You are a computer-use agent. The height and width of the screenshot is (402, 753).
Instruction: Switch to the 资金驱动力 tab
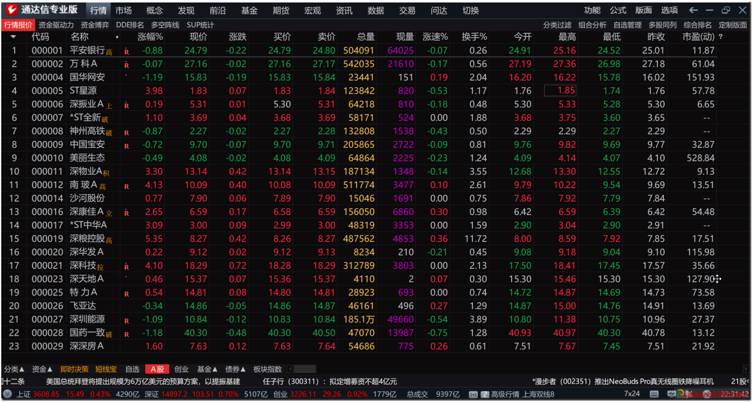tap(56, 25)
